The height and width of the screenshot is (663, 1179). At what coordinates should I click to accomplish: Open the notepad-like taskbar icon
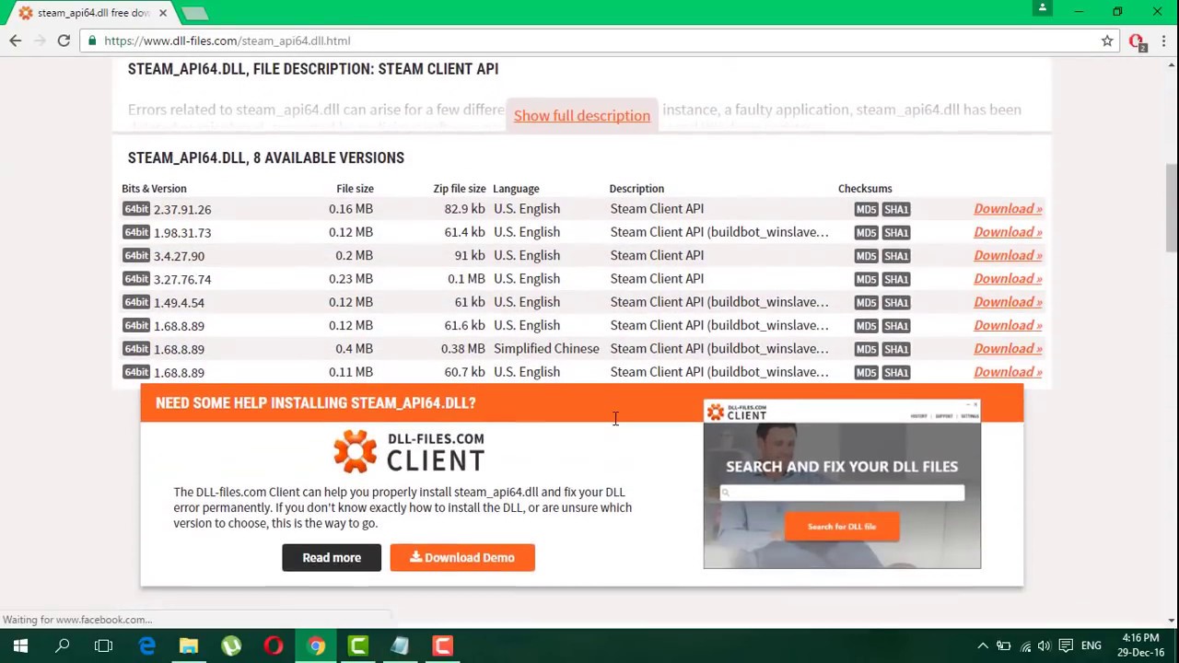401,646
